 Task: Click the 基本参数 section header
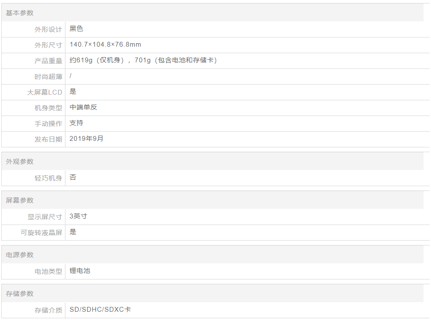coord(20,13)
